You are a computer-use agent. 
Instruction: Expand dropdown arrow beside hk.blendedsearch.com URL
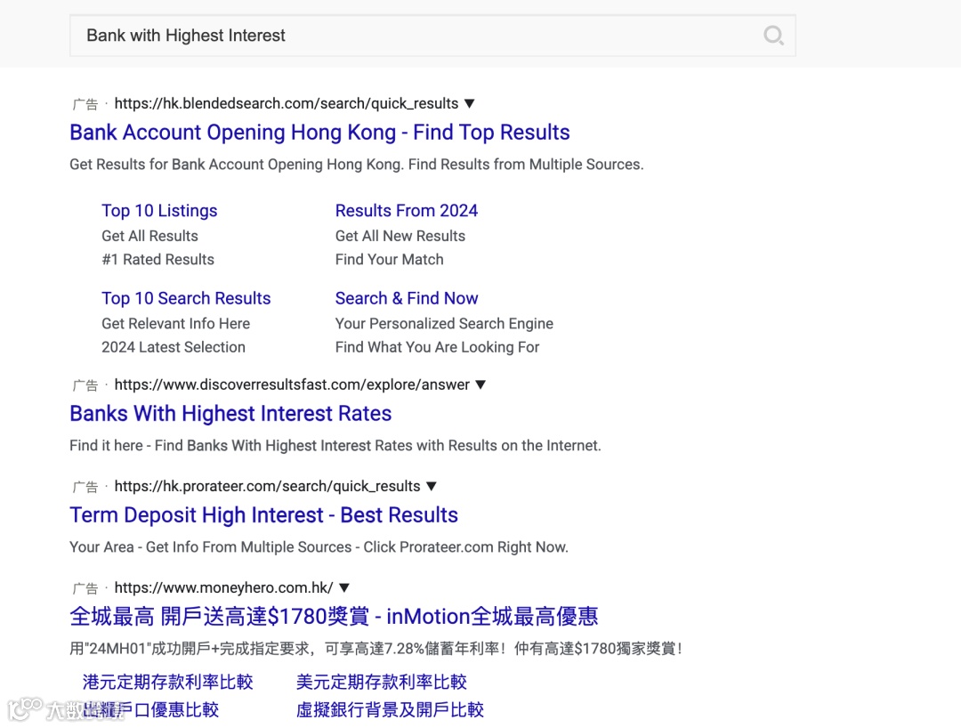tap(470, 103)
